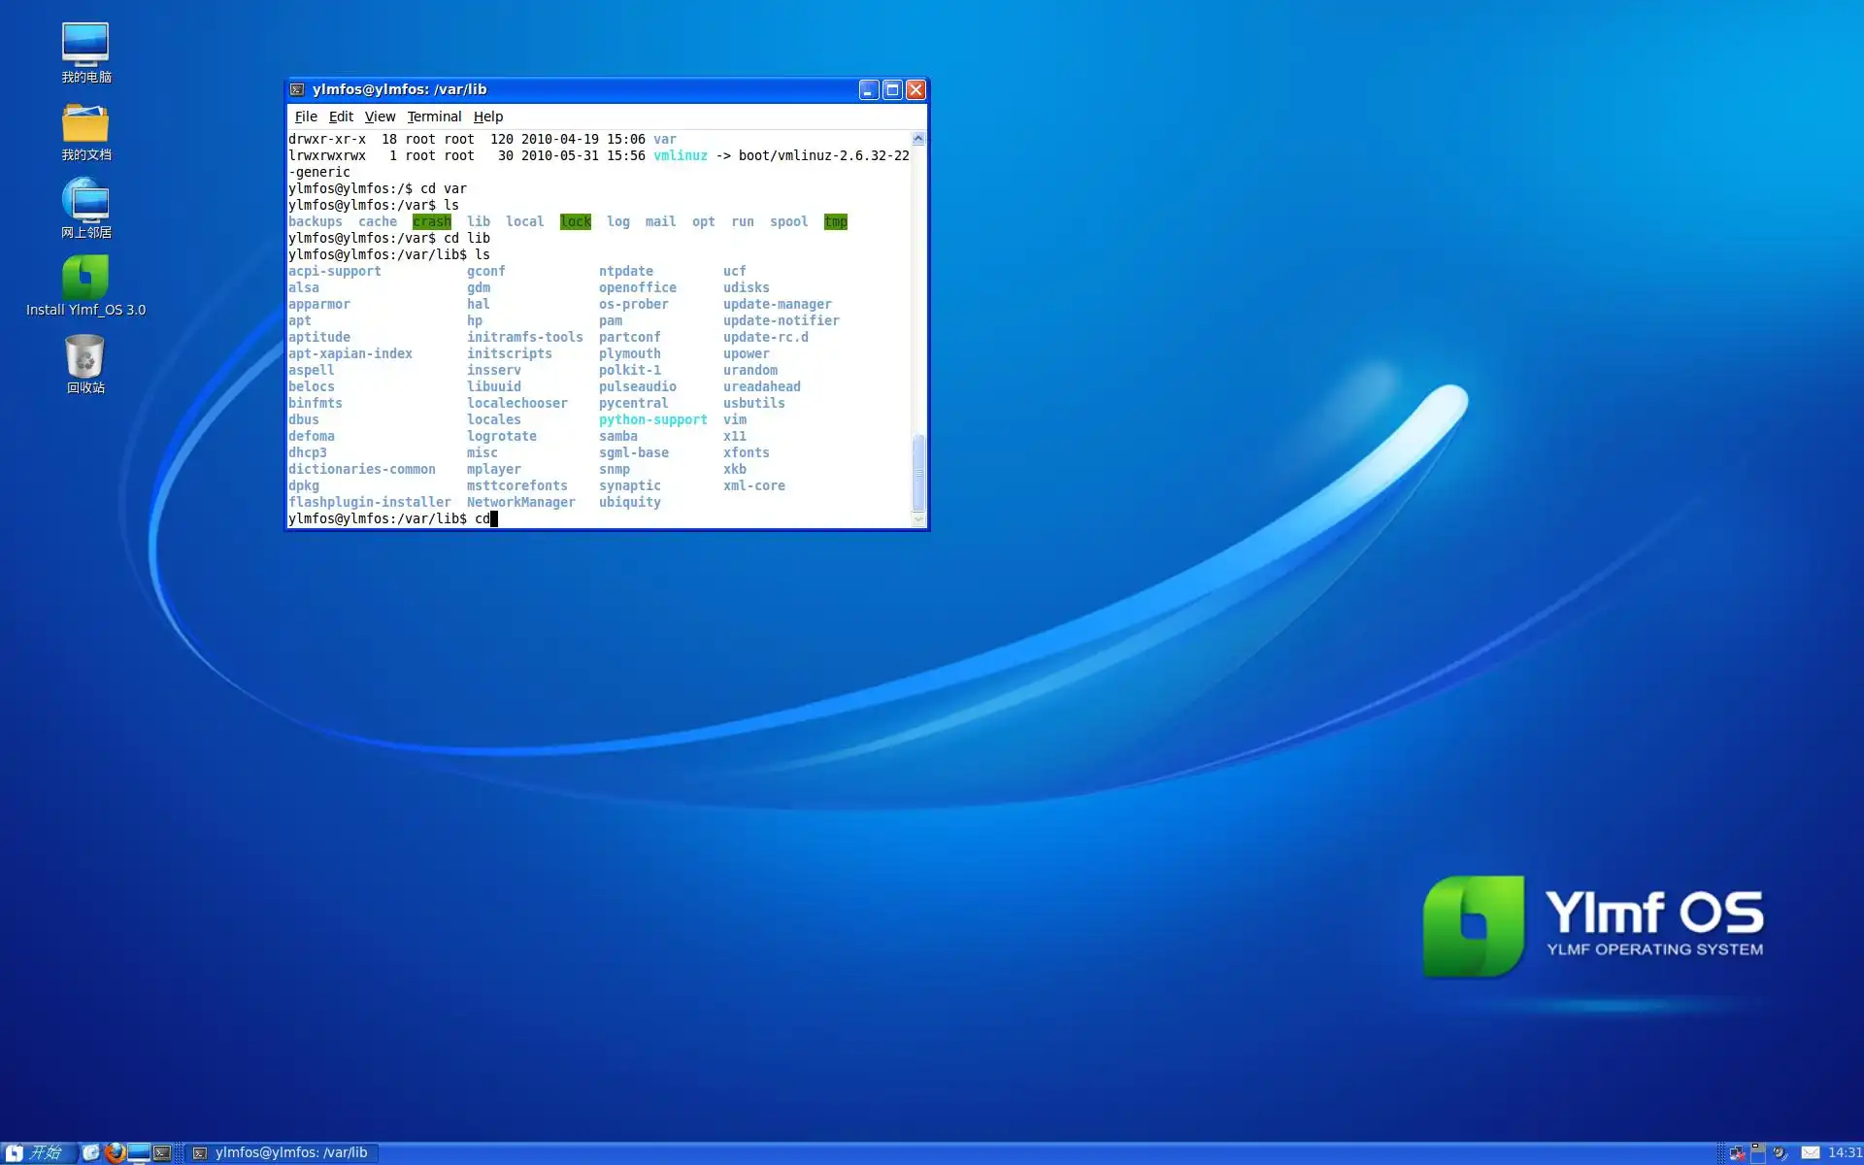Open the volume speaker tray icon

(x=1781, y=1152)
